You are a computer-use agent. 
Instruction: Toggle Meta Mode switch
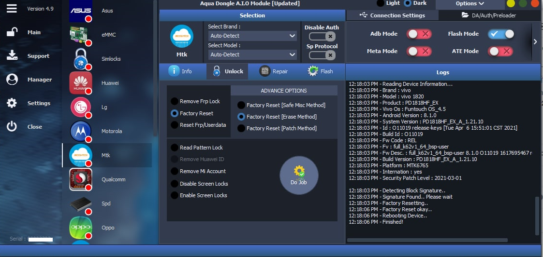point(419,51)
